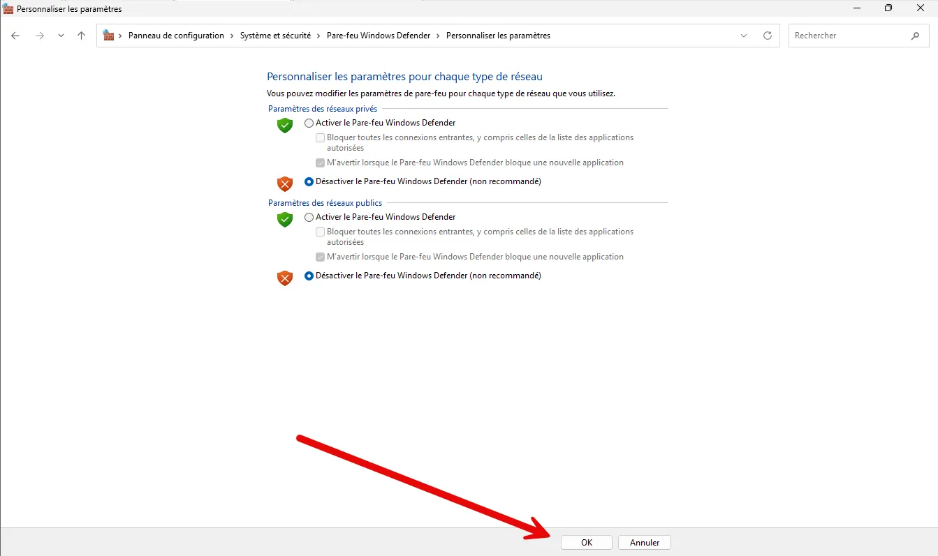Select Désactiver option for private networks

pyautogui.click(x=309, y=181)
